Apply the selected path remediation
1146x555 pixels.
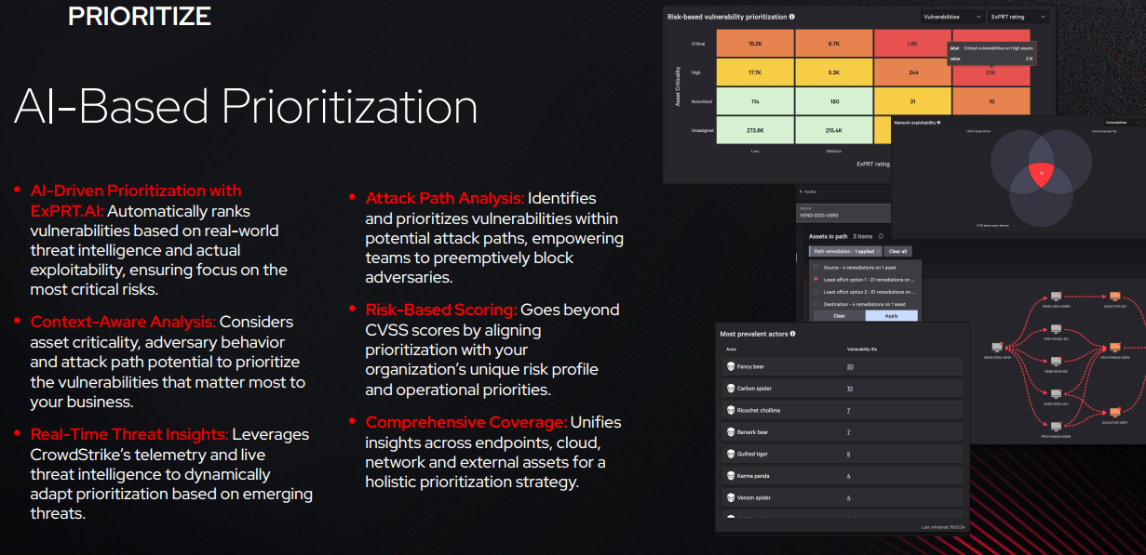[892, 316]
